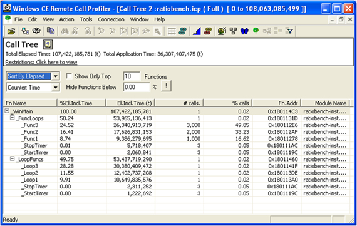Screen dimensions: 357x226
Task: Click the red chain links toolbar icon
Action: coord(208,31)
